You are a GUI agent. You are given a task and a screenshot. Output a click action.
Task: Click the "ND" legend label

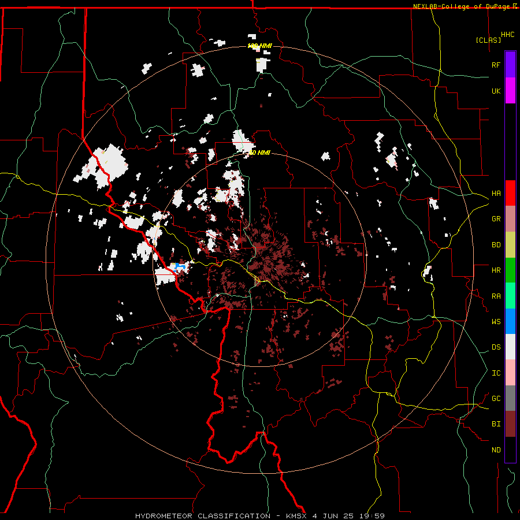tap(496, 450)
